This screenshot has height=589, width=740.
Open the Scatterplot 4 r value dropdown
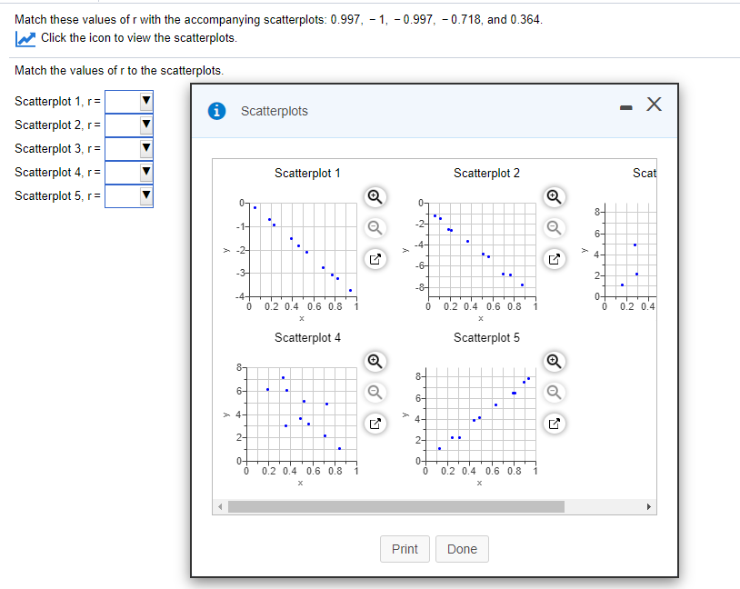click(145, 172)
